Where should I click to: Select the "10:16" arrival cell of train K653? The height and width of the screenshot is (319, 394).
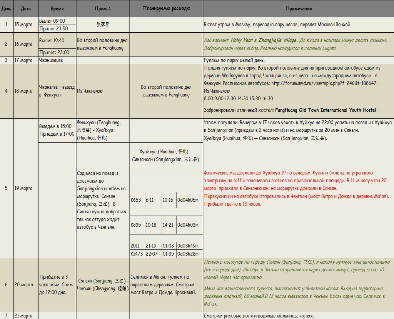tap(169, 200)
